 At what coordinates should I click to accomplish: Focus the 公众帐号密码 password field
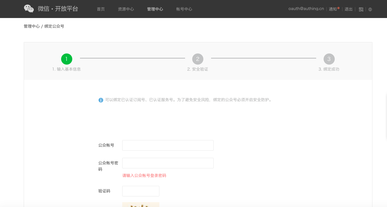click(168, 163)
